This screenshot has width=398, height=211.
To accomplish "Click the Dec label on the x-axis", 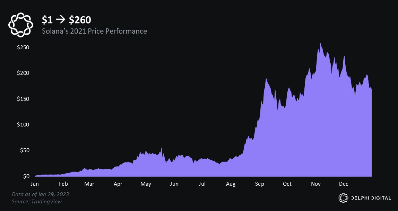I will 344,184.
